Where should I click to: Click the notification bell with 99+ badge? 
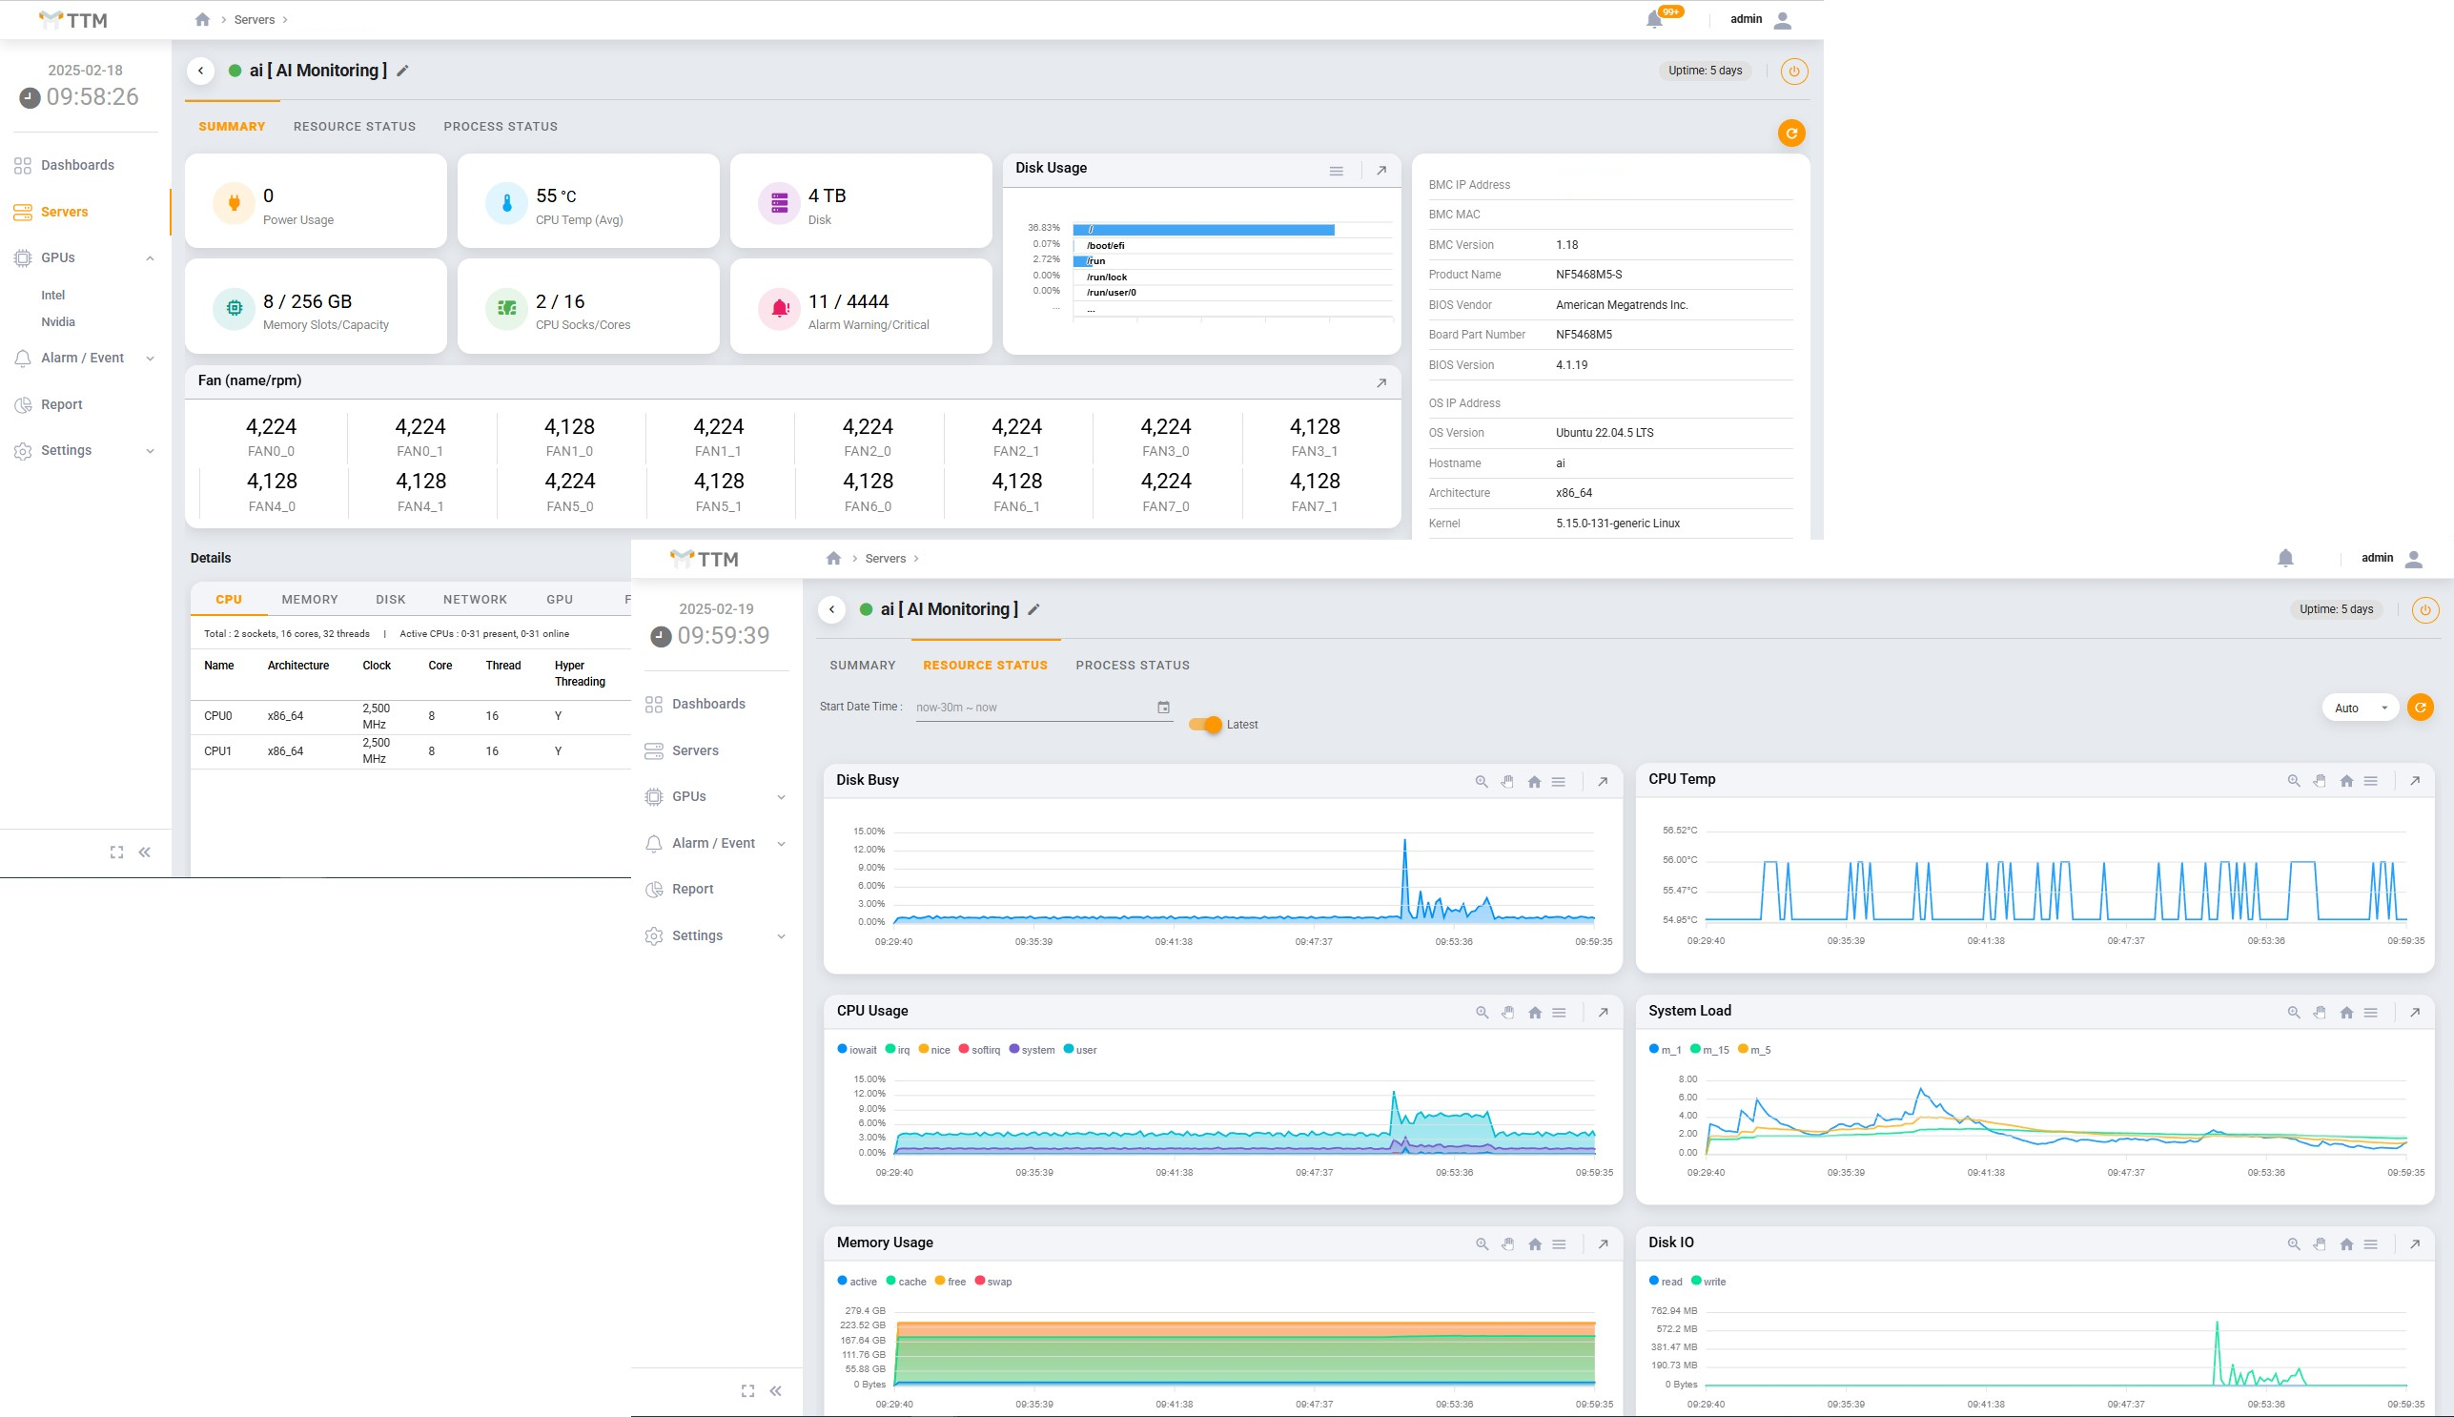(x=1654, y=19)
